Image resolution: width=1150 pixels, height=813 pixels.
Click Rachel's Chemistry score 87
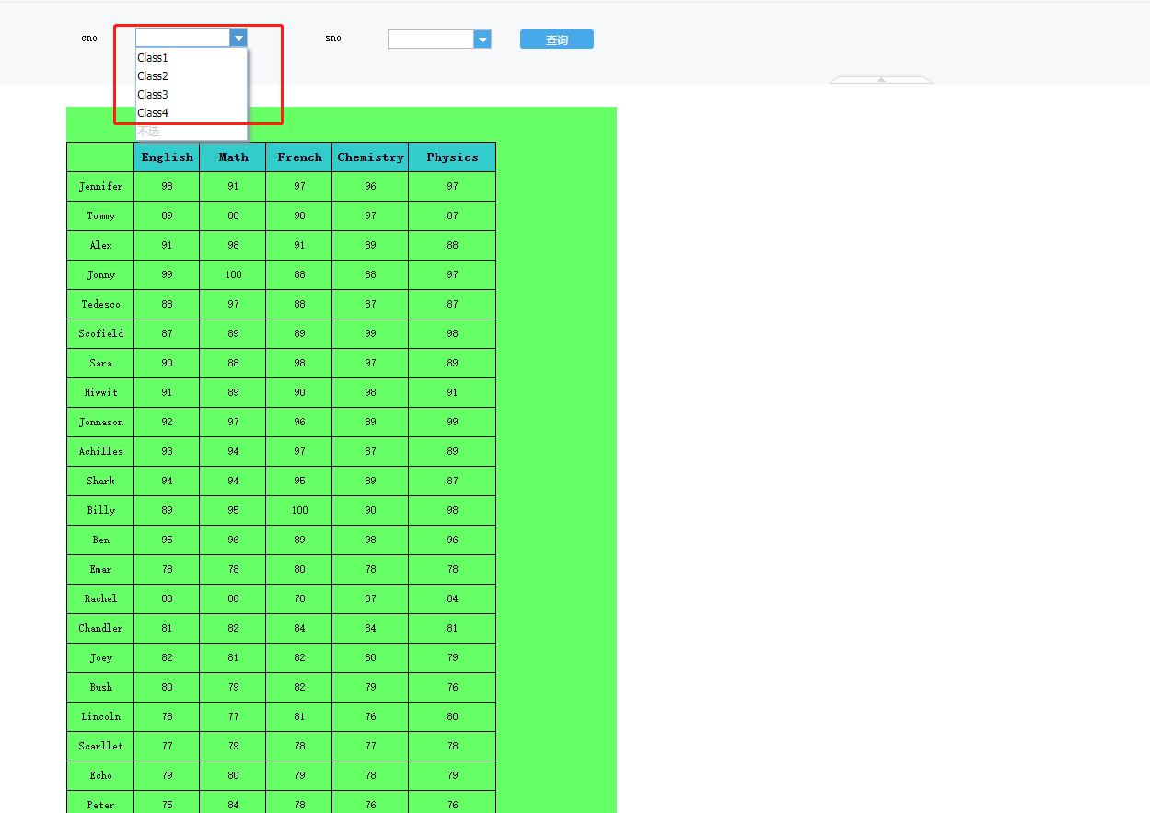[370, 598]
